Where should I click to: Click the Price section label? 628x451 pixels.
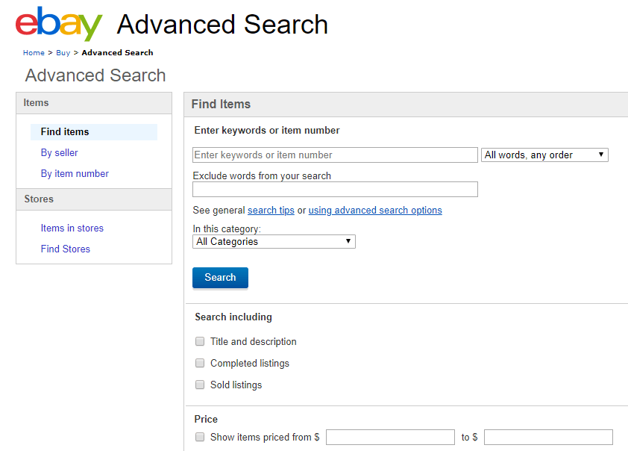[x=206, y=419]
